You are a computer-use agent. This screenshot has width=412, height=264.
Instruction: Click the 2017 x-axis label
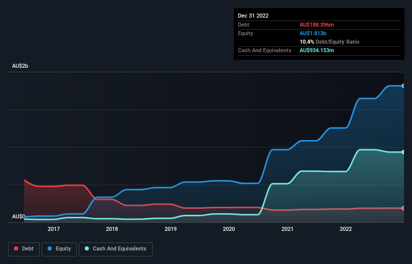pos(54,229)
